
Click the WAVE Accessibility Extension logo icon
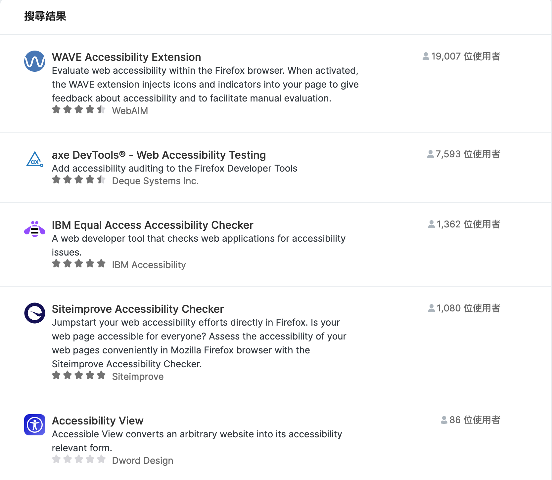[35, 61]
